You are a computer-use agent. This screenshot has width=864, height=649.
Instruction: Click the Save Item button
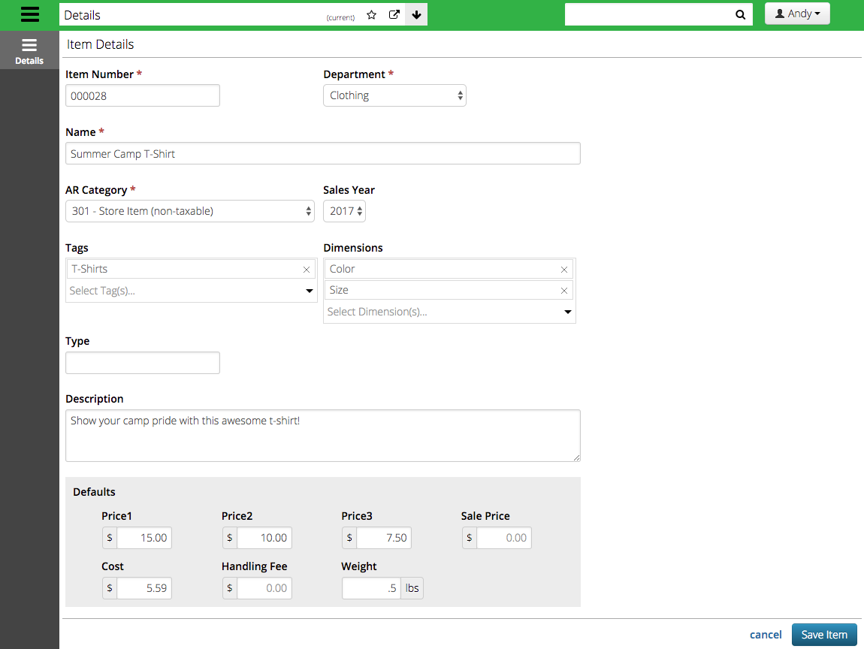[x=823, y=635]
